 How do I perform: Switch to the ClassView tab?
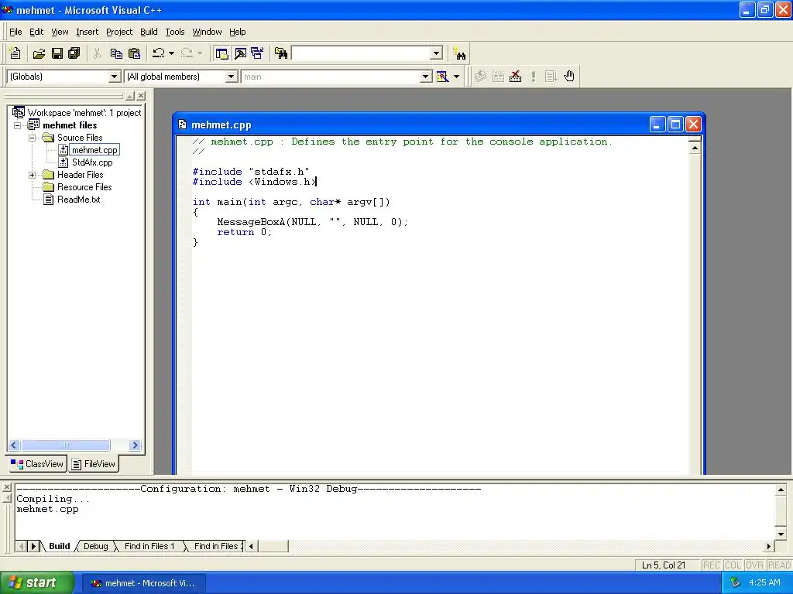click(37, 464)
